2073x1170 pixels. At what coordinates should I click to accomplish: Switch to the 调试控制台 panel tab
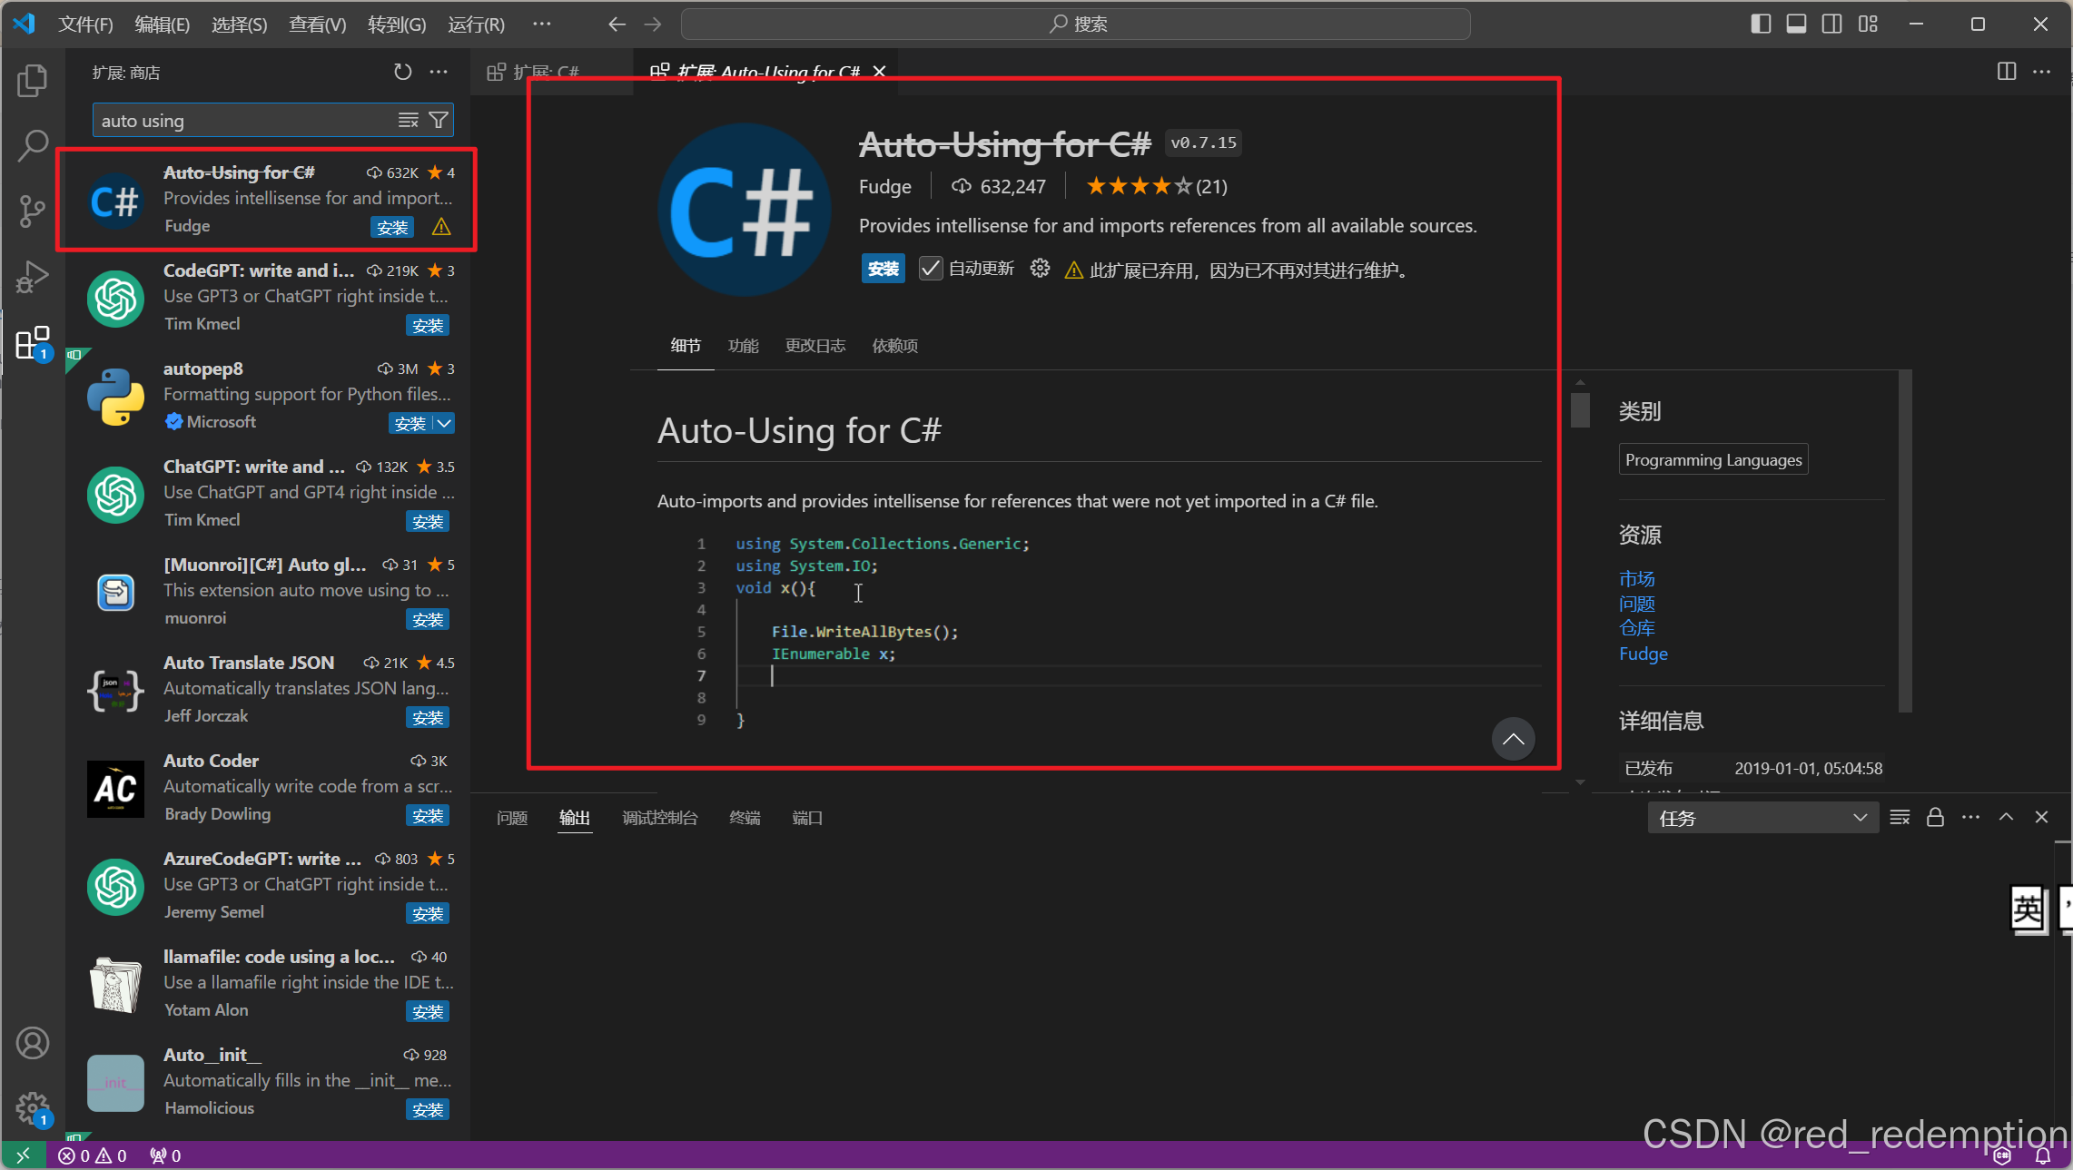pos(660,818)
